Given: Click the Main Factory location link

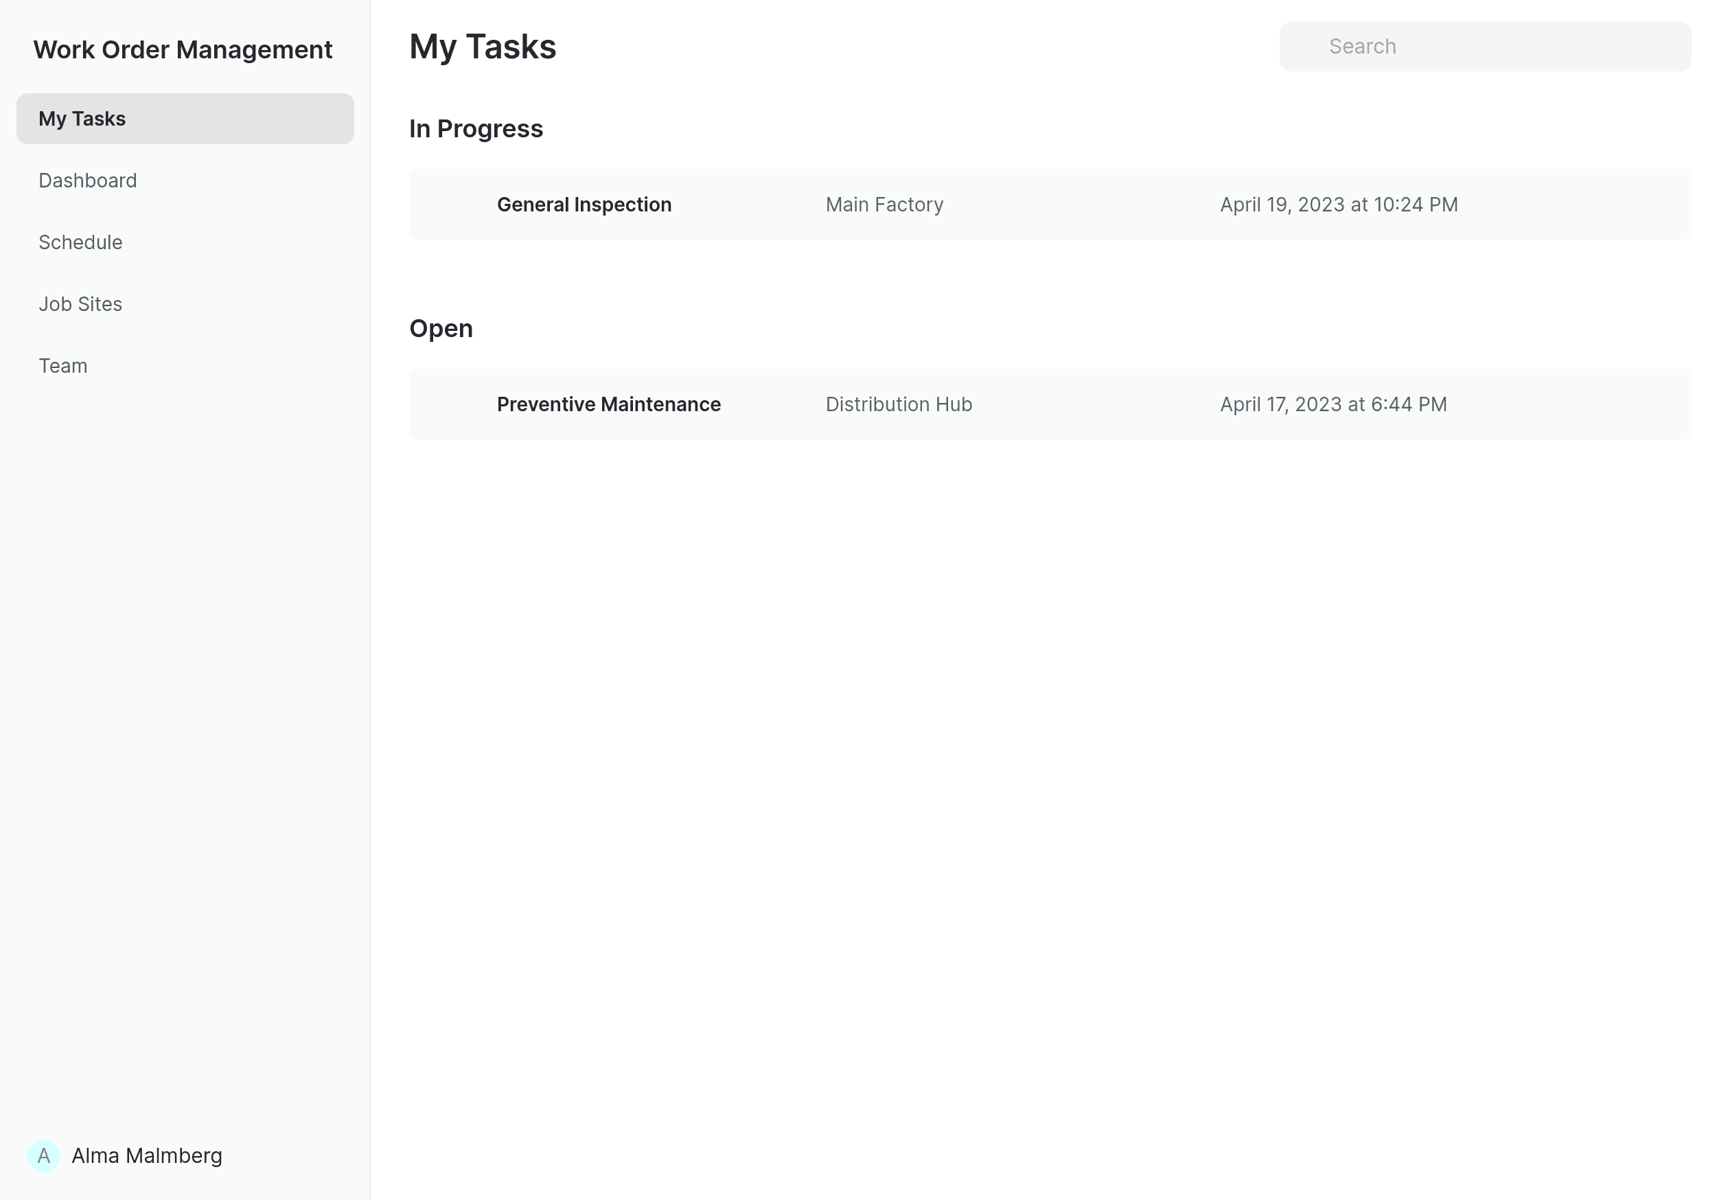Looking at the screenshot, I should [885, 204].
